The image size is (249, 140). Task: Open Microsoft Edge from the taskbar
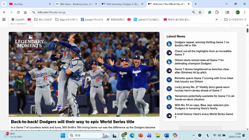(132, 135)
